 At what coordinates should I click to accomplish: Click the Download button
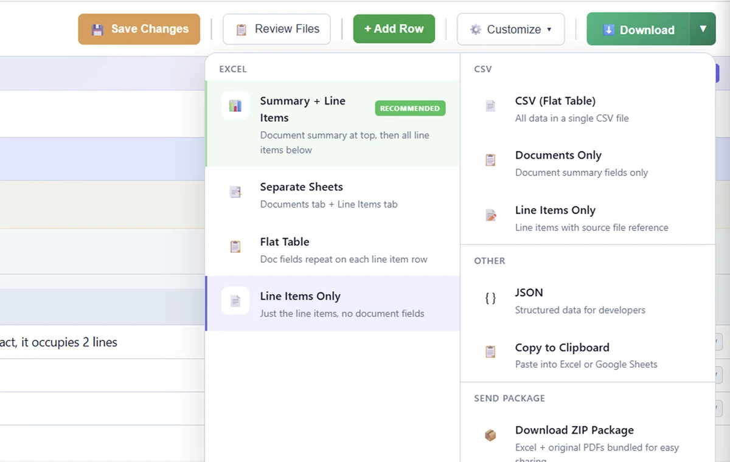638,29
